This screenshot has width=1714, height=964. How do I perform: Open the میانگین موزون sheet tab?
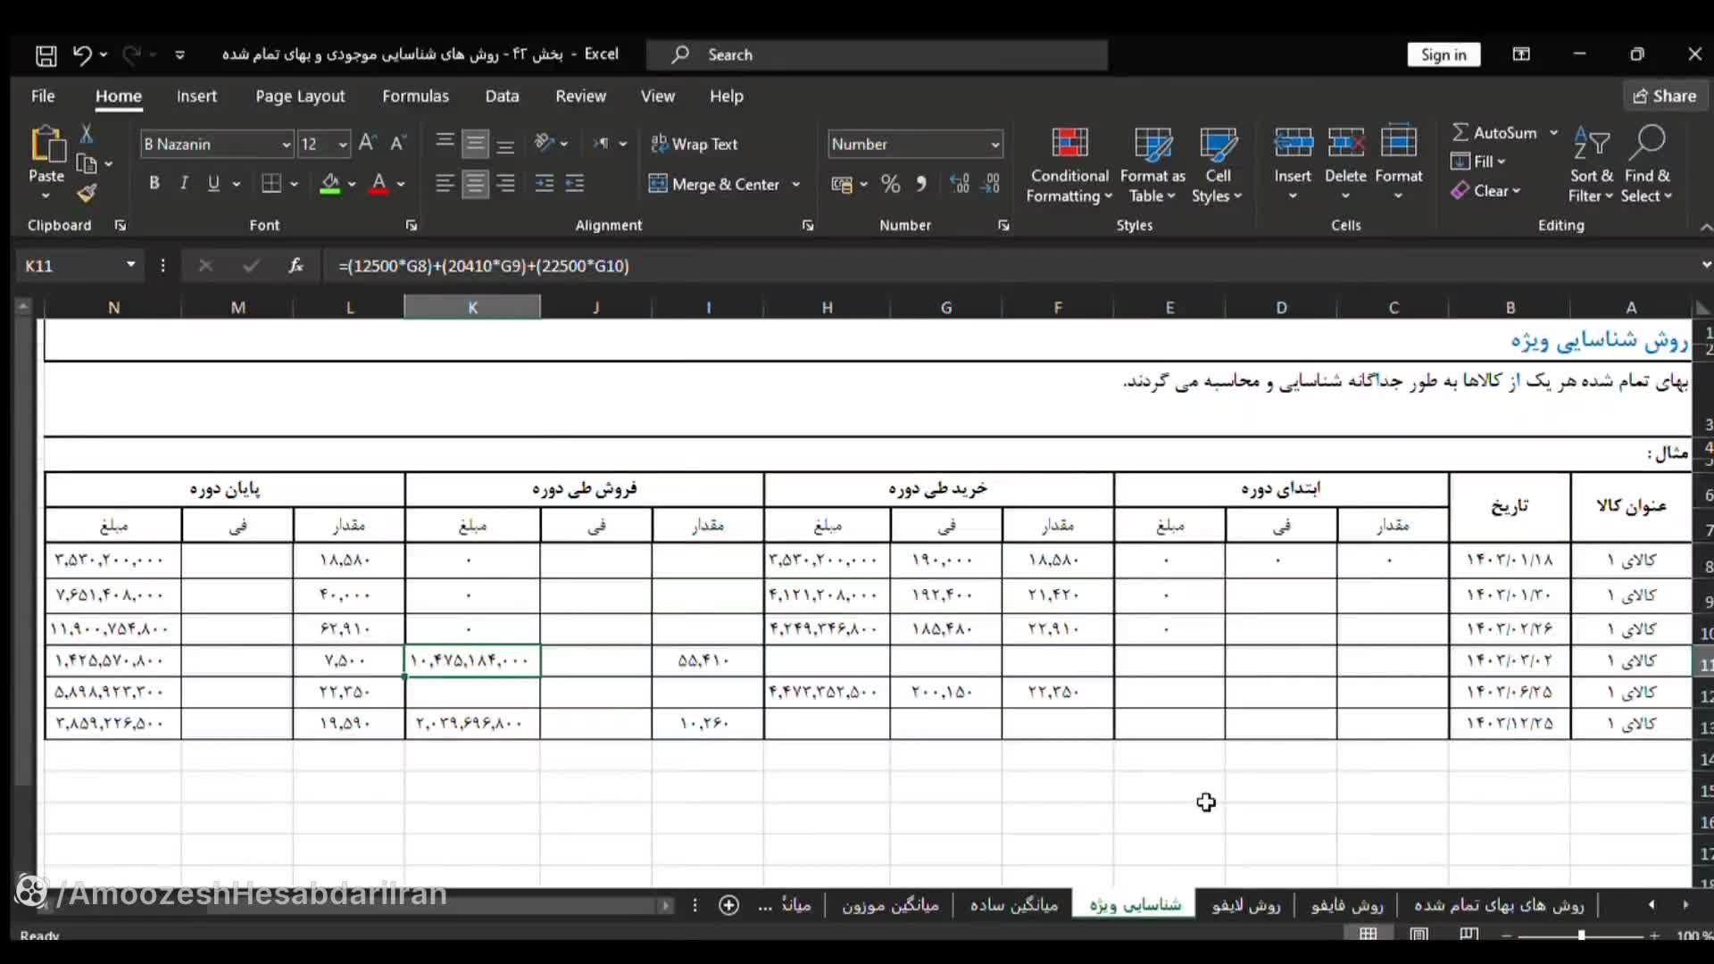coord(890,905)
